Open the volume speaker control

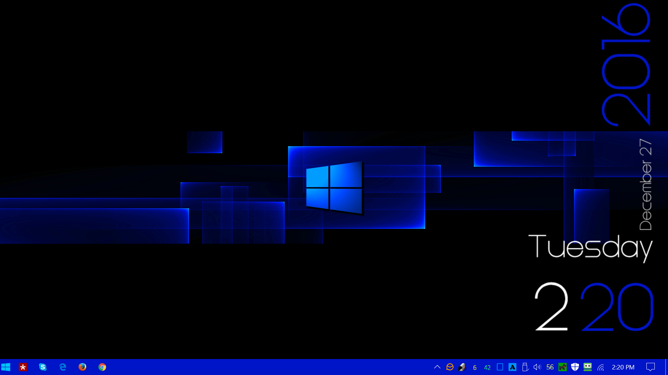(537, 367)
